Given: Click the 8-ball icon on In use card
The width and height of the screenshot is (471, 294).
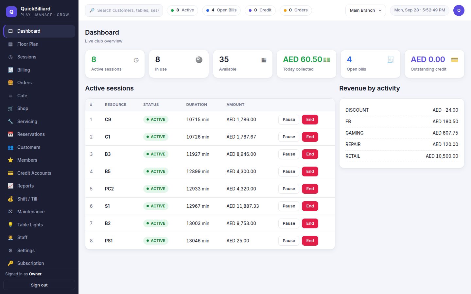Looking at the screenshot, I should tap(199, 60).
